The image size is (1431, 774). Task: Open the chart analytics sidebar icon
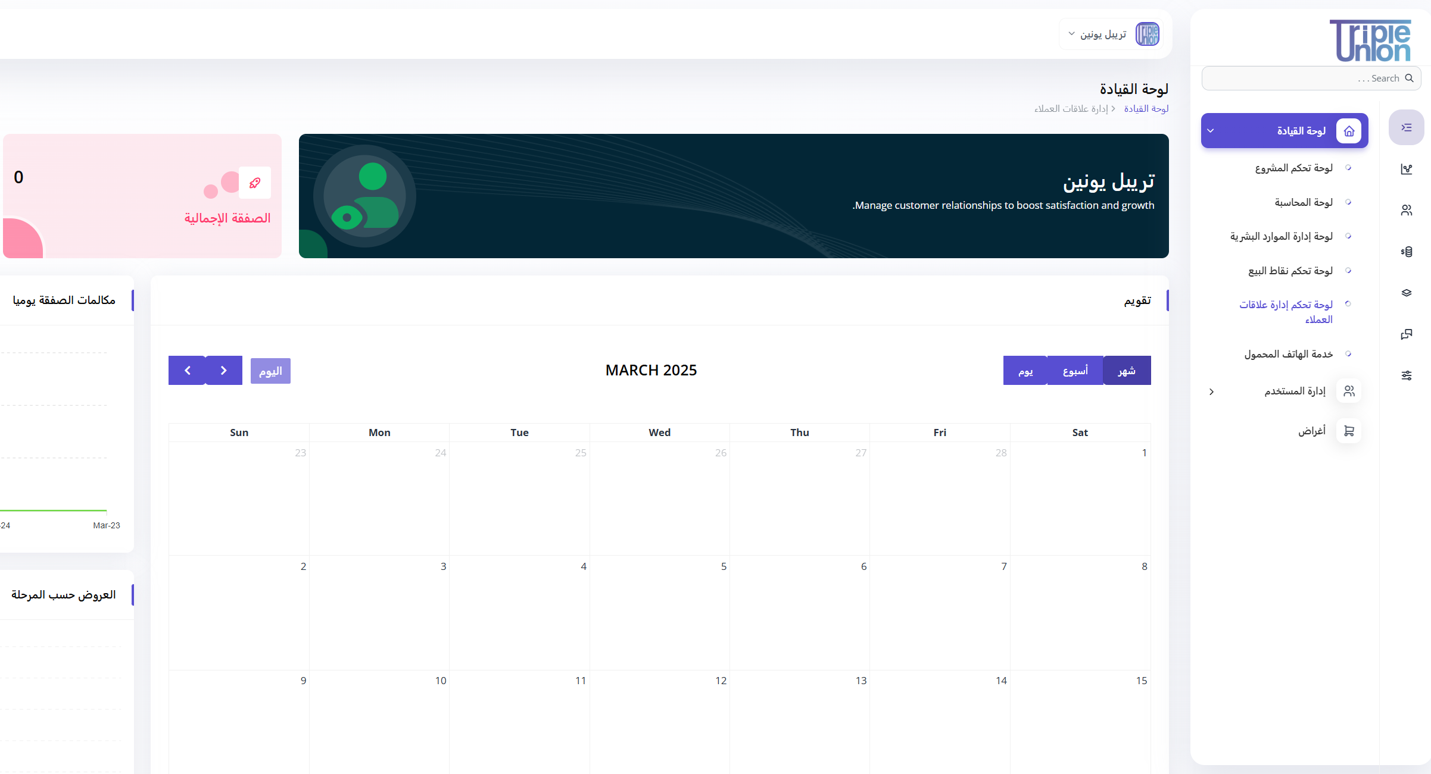[x=1406, y=169]
